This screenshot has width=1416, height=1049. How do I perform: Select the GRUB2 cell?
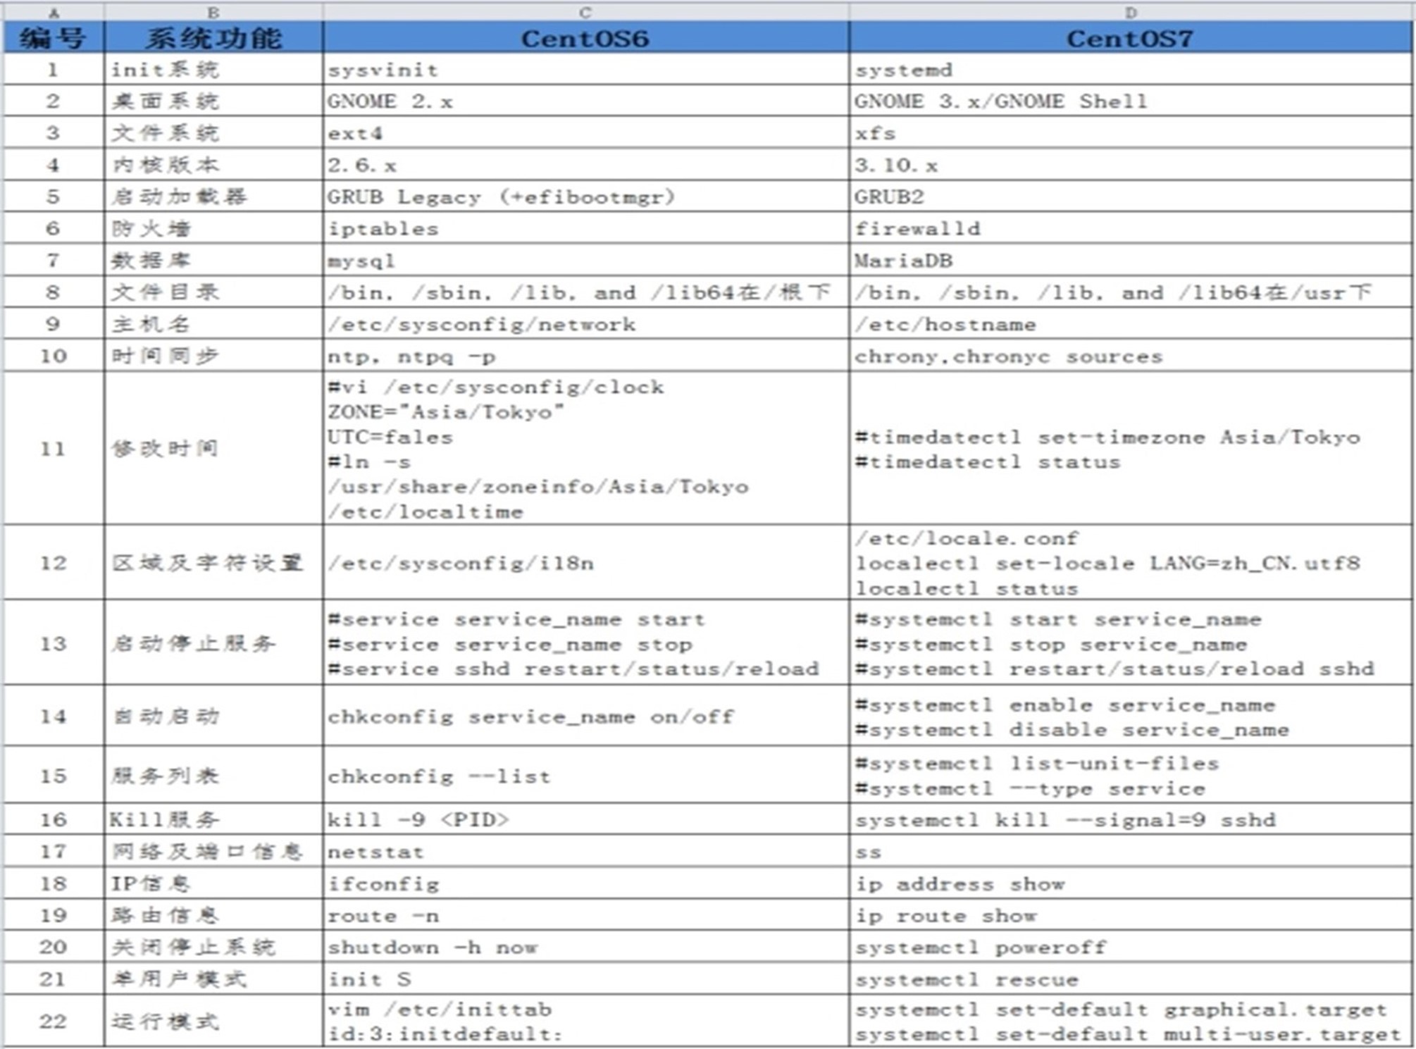(1131, 197)
